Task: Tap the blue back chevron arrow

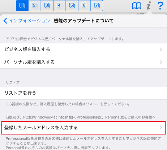Action: pos(5,21)
